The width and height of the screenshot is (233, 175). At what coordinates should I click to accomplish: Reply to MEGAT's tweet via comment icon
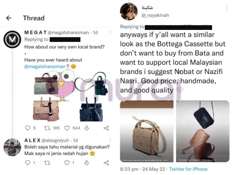(27, 128)
